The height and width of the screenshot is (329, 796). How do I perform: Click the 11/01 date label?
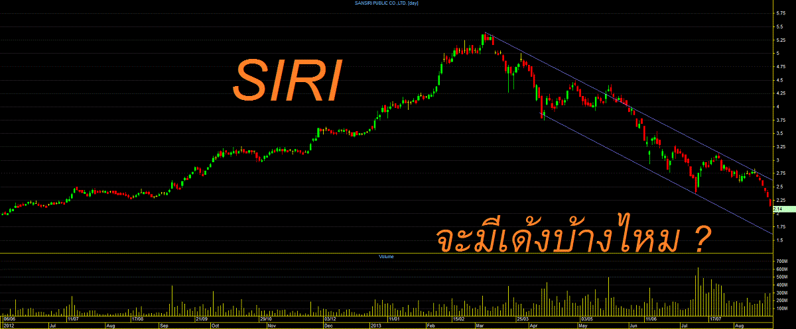click(394, 318)
